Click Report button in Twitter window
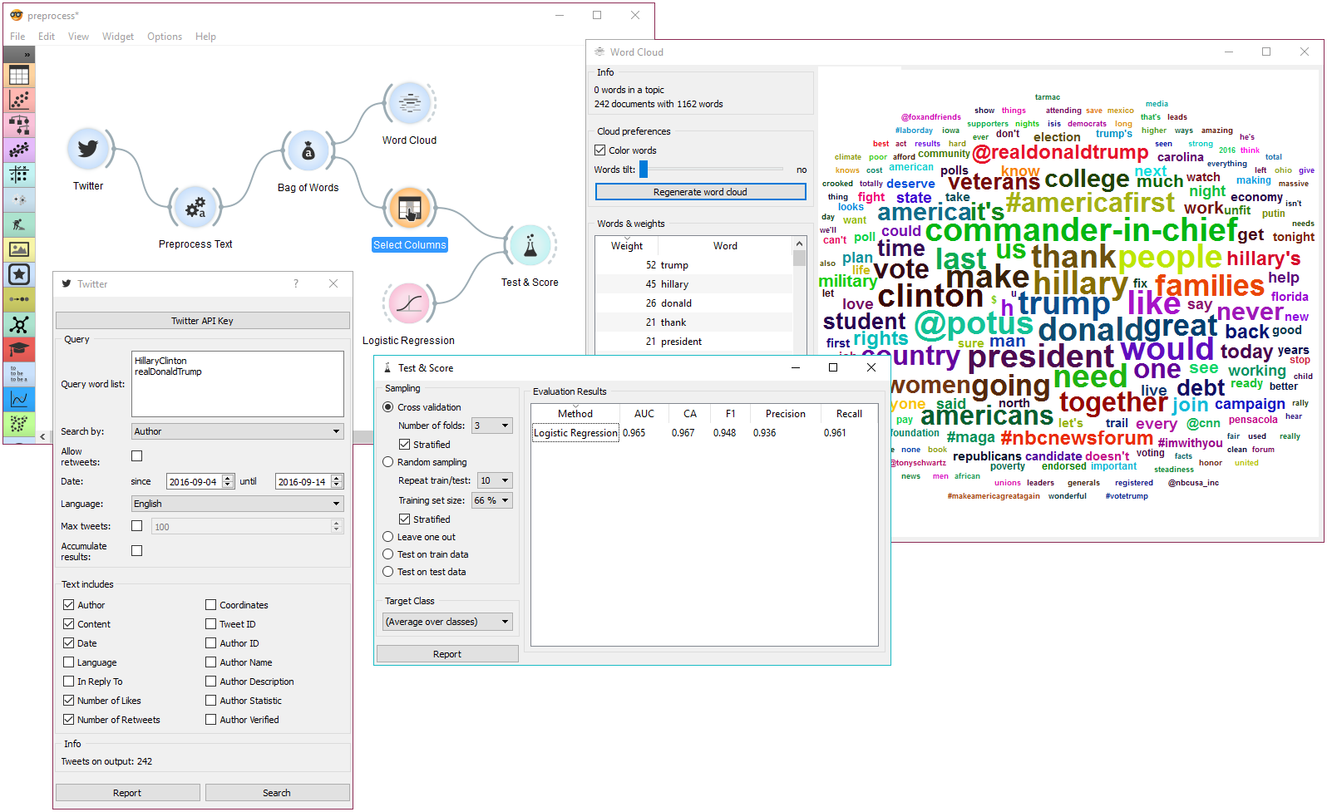The image size is (1327, 812). [127, 793]
